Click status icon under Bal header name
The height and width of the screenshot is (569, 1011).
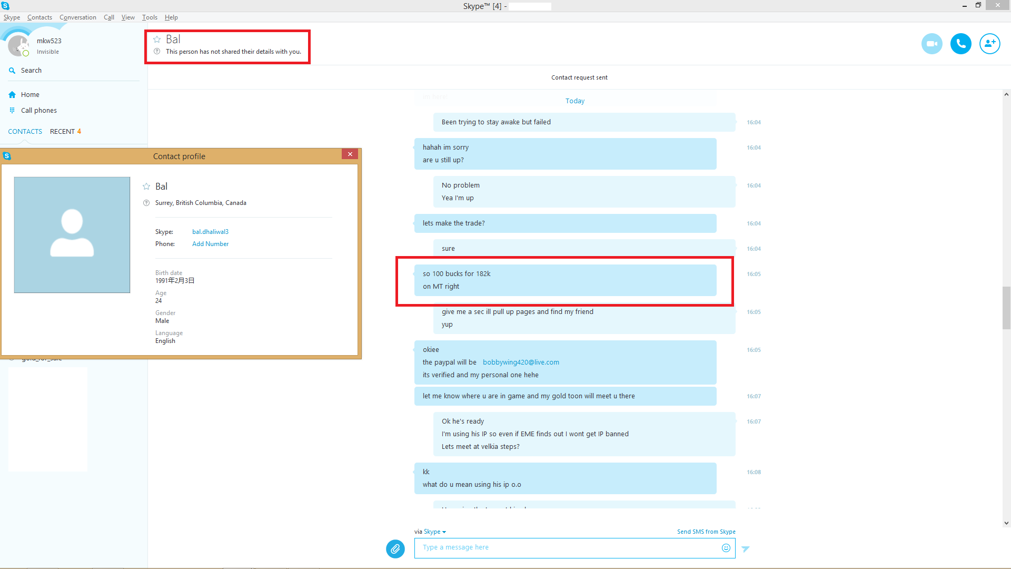point(157,52)
